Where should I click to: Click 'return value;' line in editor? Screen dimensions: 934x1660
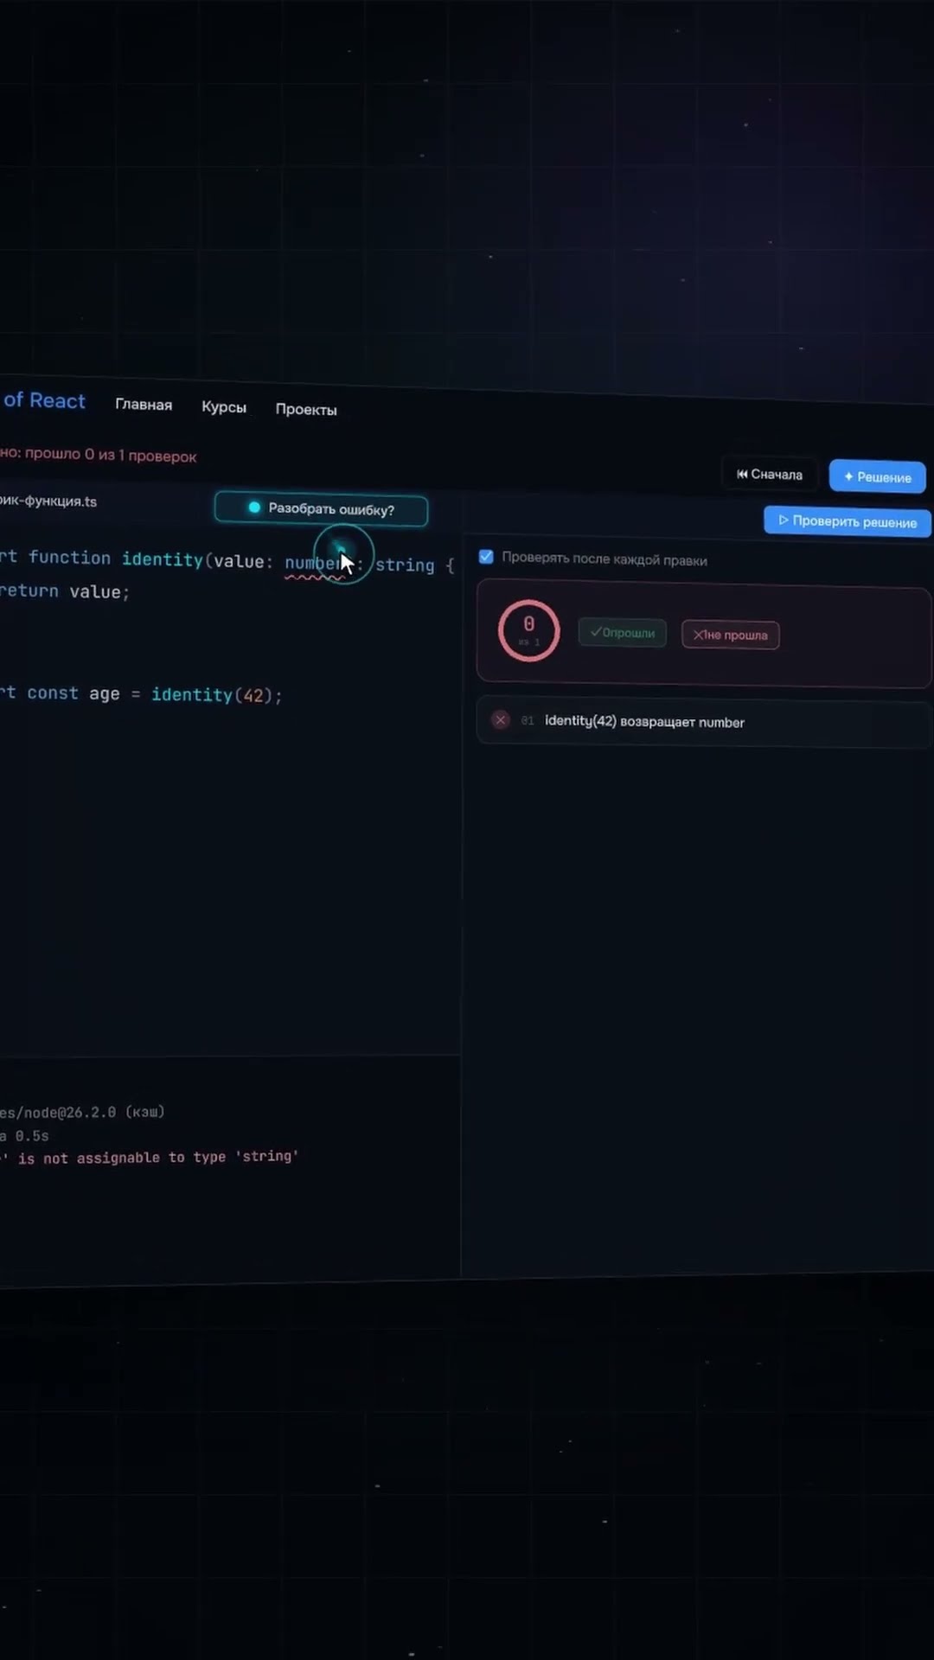(65, 591)
